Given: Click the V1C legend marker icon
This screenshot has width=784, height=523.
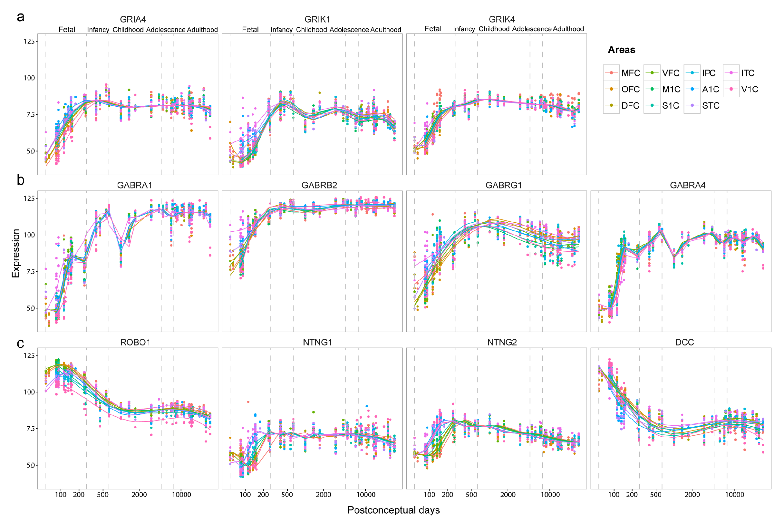Looking at the screenshot, I should point(731,89).
